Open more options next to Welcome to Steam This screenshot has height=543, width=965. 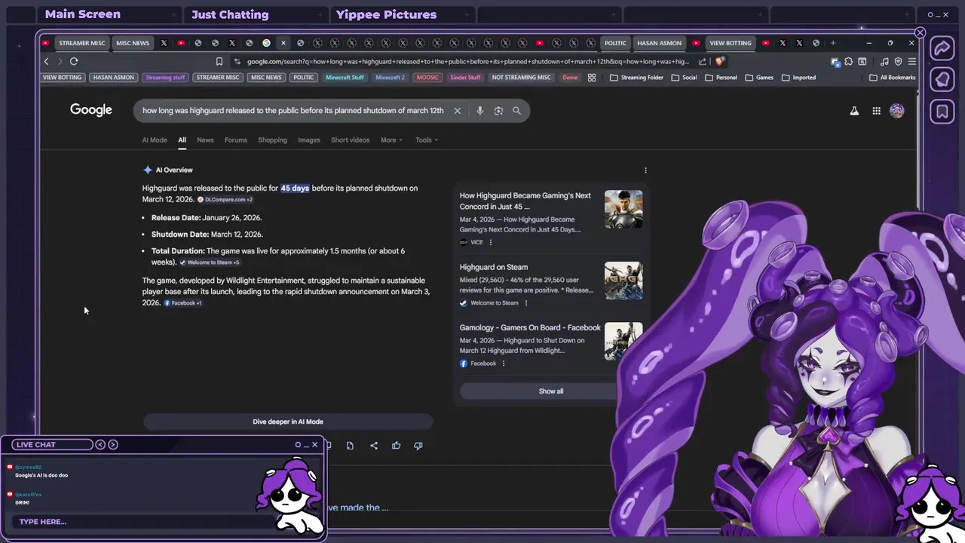(526, 302)
